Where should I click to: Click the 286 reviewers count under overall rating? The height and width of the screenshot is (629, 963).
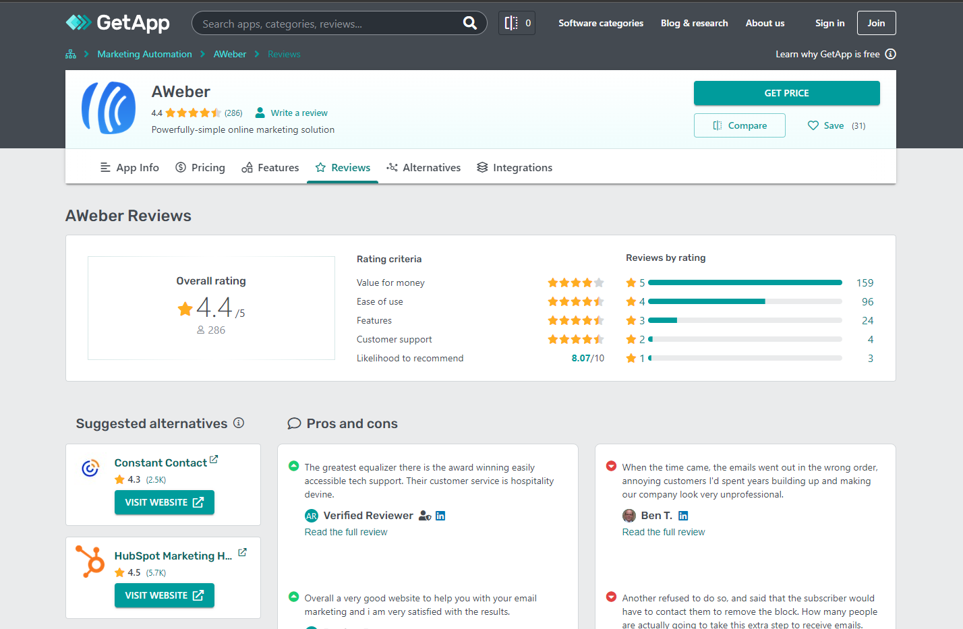tap(211, 330)
